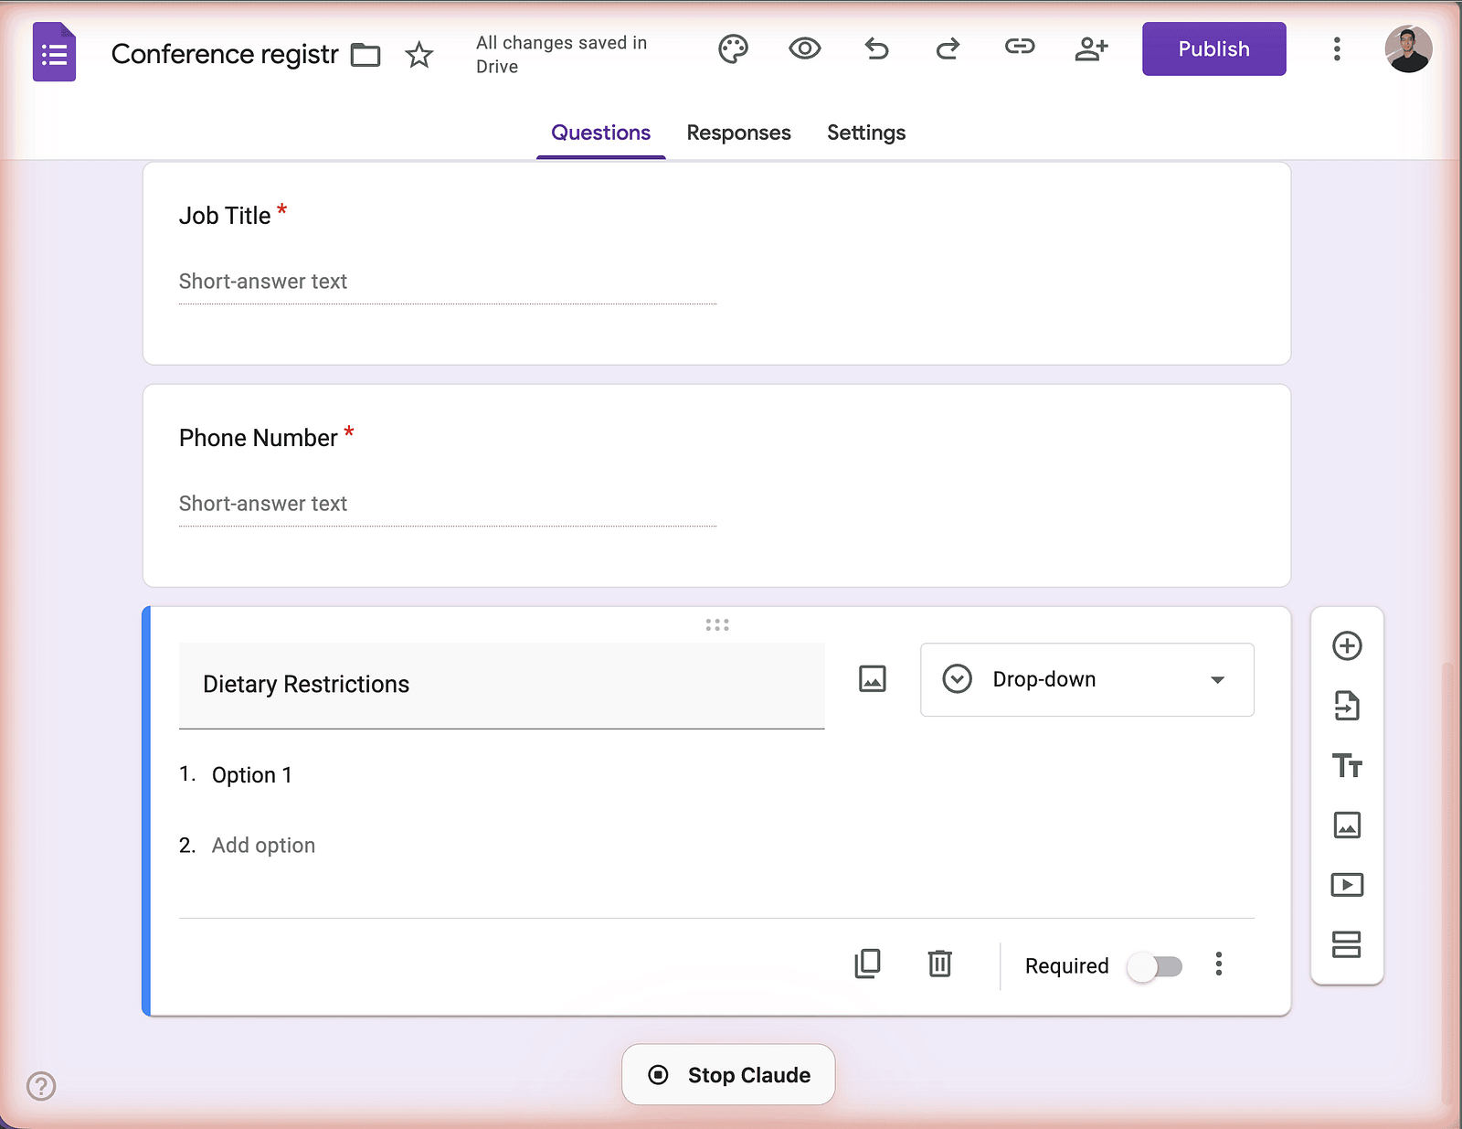
Task: Open the theme customization palette
Action: click(x=733, y=49)
